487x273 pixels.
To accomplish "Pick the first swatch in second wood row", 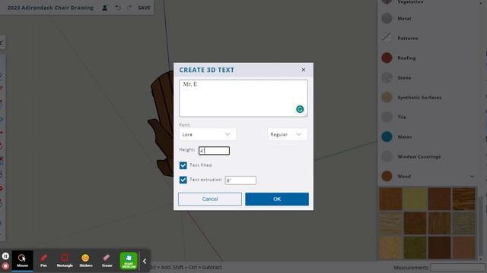I will (390, 224).
